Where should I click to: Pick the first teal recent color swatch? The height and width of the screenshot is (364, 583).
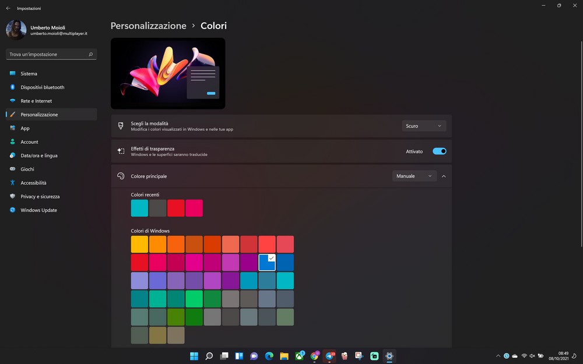tap(139, 208)
